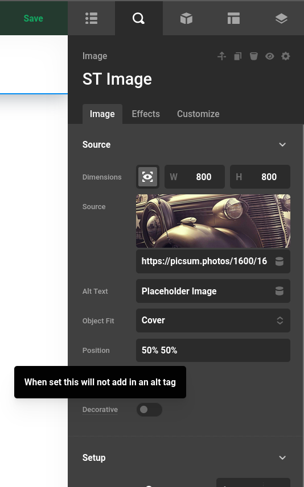The height and width of the screenshot is (487, 304).
Task: Open the templates layout icon
Action: (233, 18)
